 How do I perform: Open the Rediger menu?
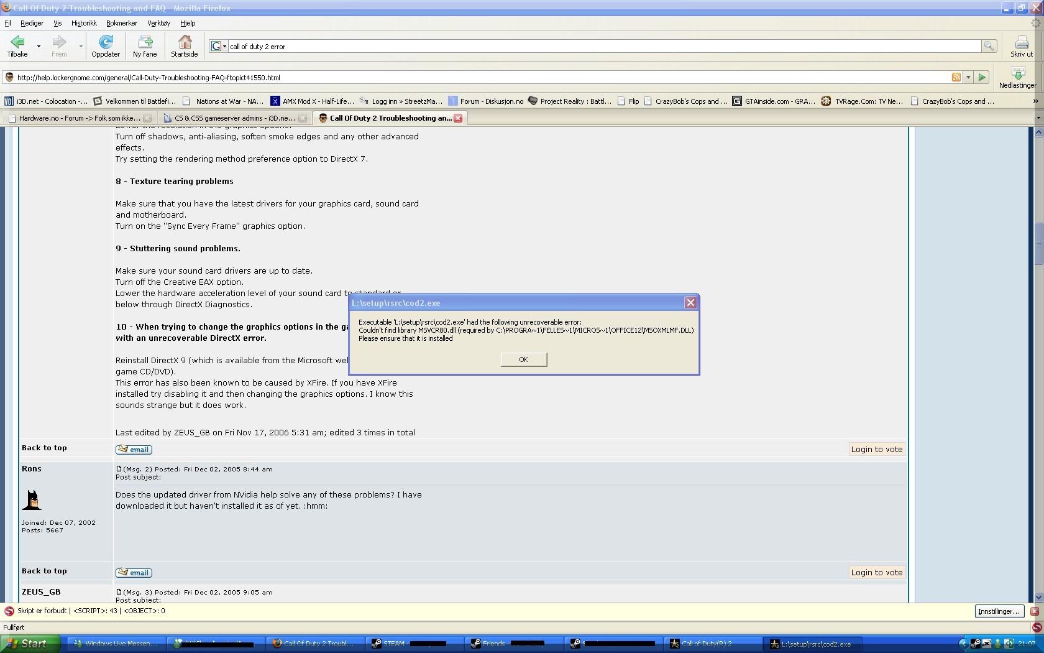tap(32, 23)
